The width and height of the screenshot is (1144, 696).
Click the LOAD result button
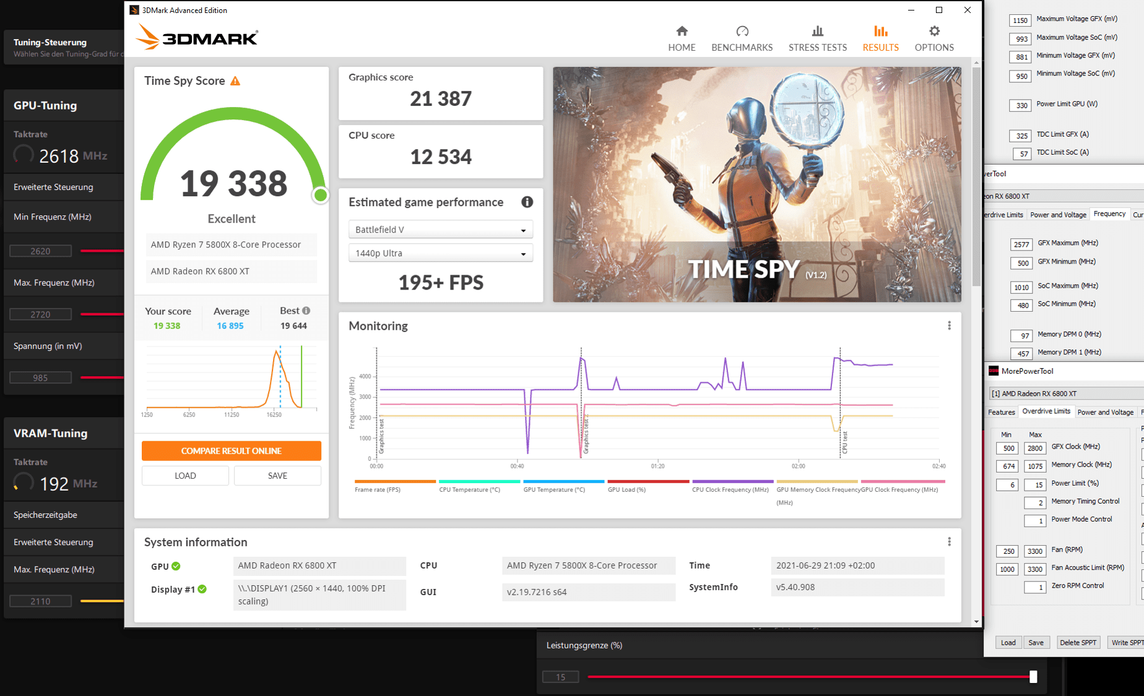click(185, 476)
